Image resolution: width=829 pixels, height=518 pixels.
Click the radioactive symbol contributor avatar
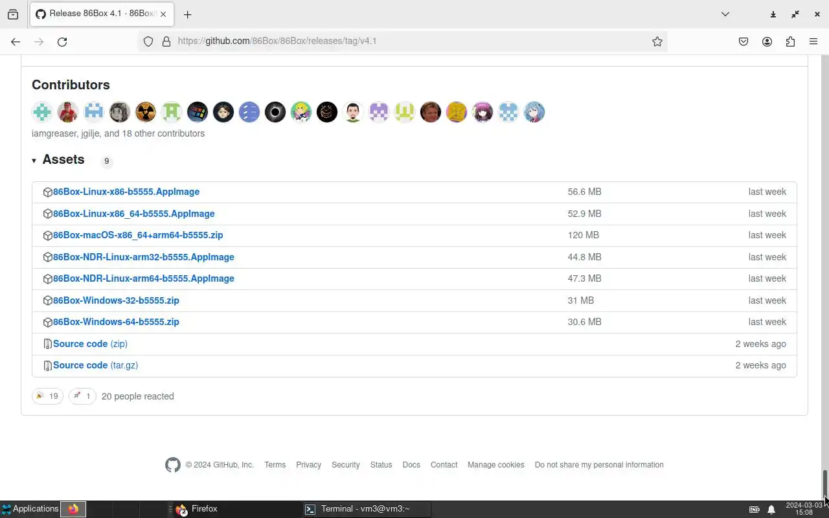(146, 112)
